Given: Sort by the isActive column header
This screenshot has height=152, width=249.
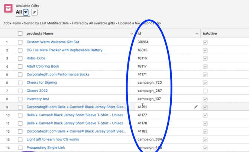Looking at the screenshot, I should tap(210, 33).
